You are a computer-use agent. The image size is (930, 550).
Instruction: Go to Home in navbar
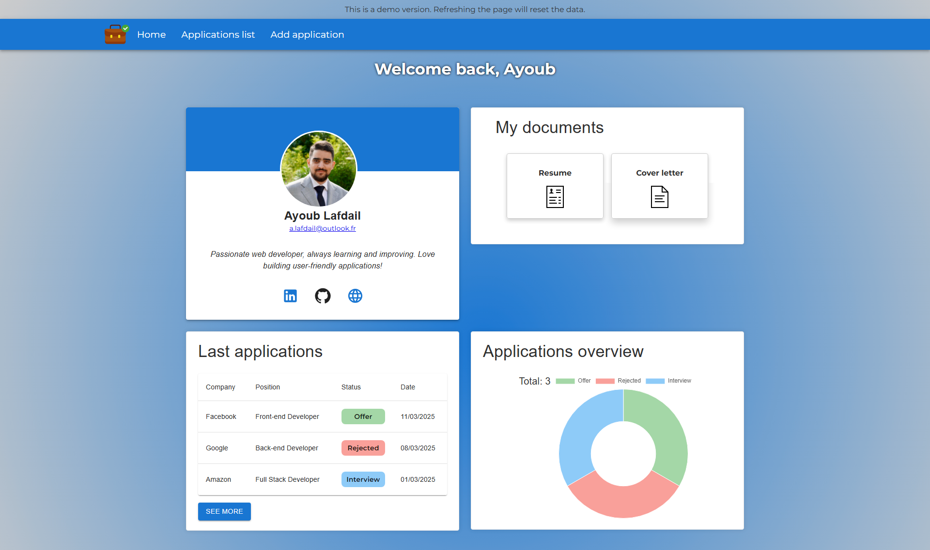[151, 34]
